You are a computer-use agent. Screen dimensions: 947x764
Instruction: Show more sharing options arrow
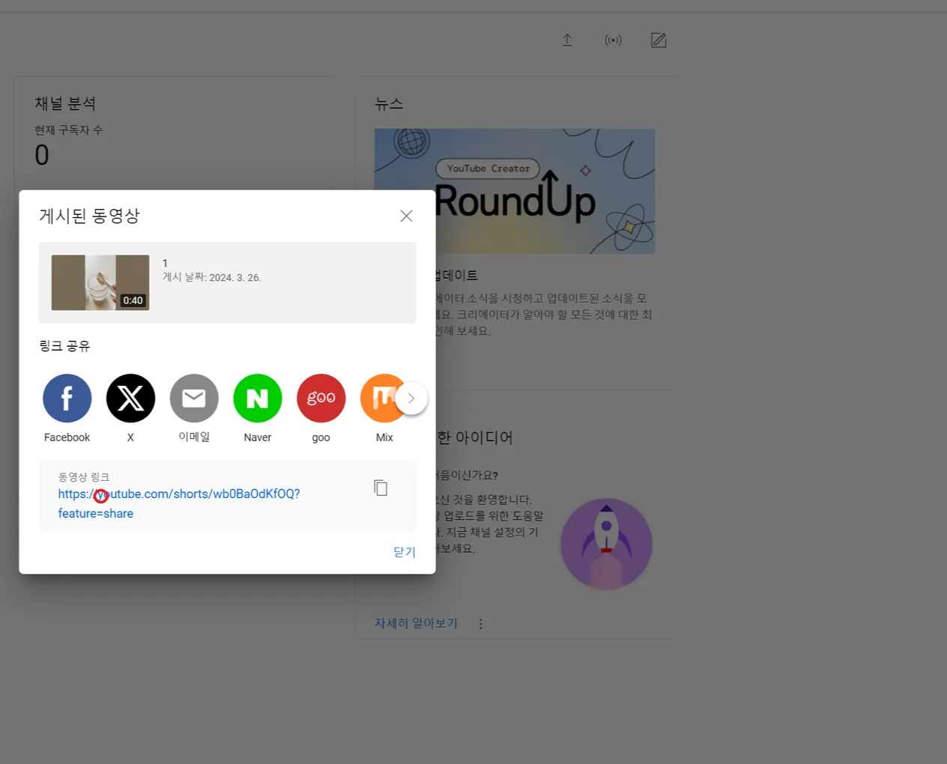click(x=411, y=398)
